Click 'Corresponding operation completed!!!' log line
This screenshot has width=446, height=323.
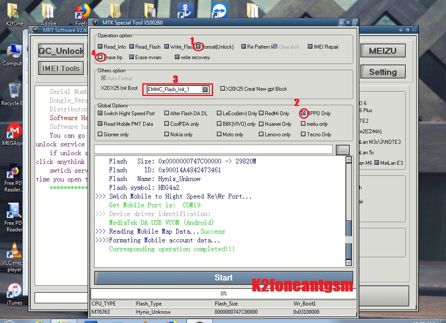pyautogui.click(x=172, y=249)
